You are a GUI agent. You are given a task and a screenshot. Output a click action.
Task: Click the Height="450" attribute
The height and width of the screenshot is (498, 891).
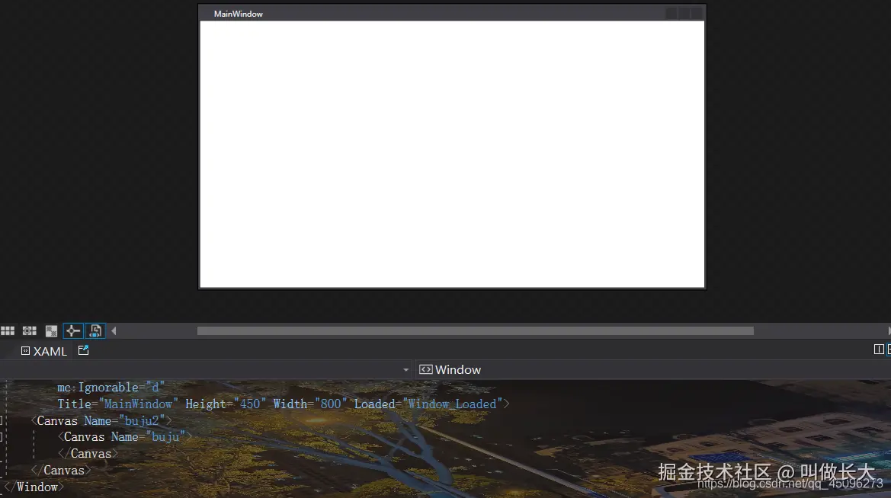226,404
